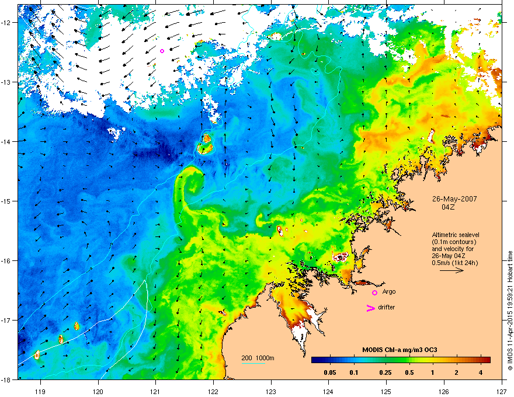The height and width of the screenshot is (397, 514).
Task: Click longitude axis label '127'
Action: [x=502, y=391]
